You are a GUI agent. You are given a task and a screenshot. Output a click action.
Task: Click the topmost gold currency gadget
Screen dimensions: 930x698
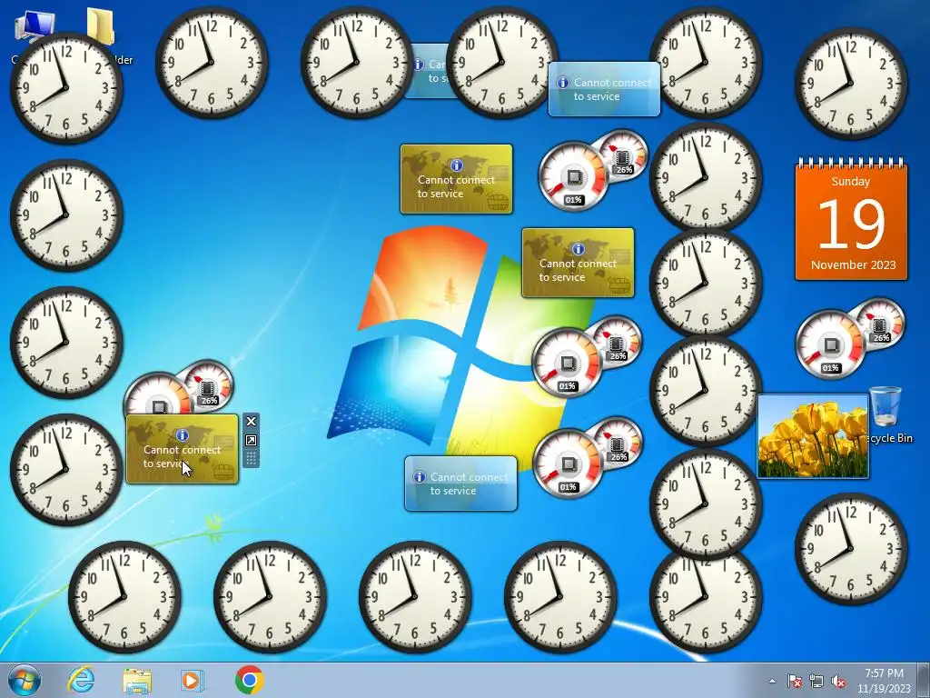pos(456,179)
